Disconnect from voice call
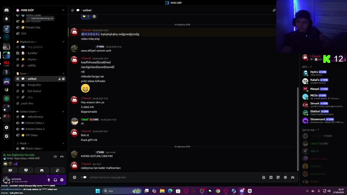This screenshot has height=195, width=347. pyautogui.click(x=62, y=157)
